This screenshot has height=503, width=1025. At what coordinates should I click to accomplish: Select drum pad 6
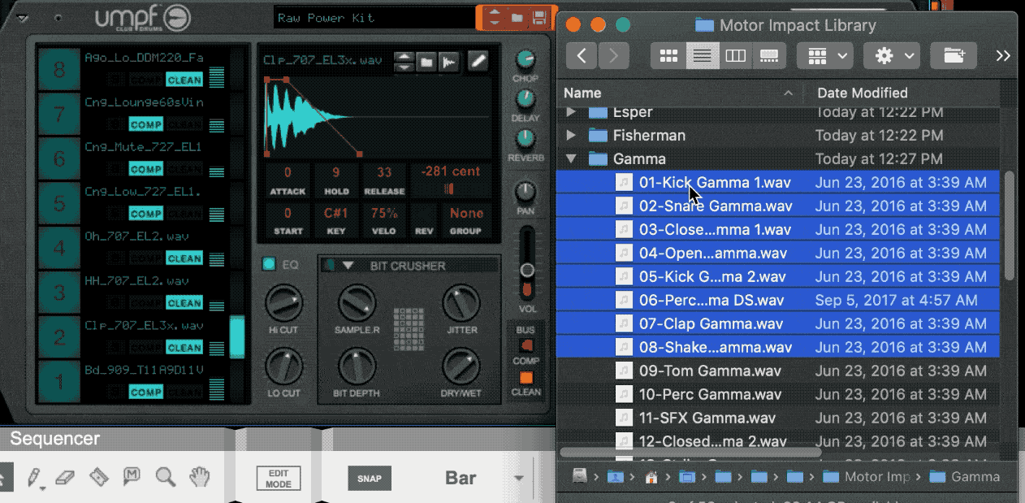(58, 158)
